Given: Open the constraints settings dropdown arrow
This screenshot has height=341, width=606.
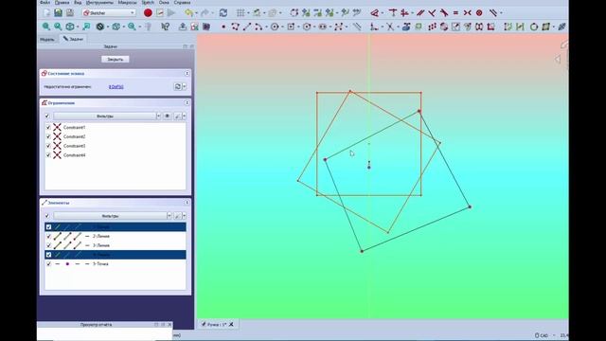Looking at the screenshot, I should coord(184,116).
